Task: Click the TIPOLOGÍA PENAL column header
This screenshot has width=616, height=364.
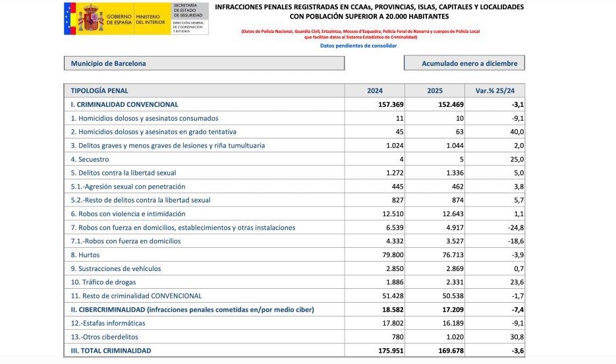Action: (x=99, y=91)
